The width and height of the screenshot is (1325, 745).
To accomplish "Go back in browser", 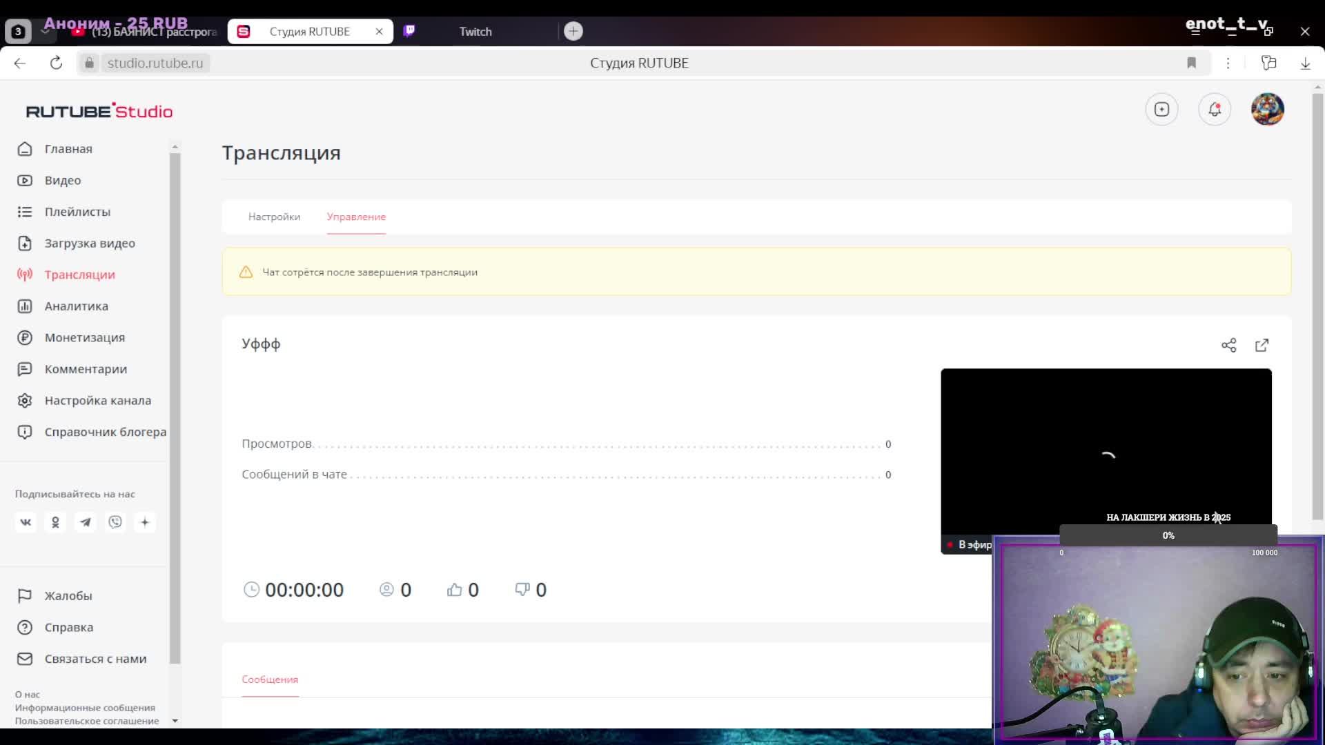I will 20,63.
